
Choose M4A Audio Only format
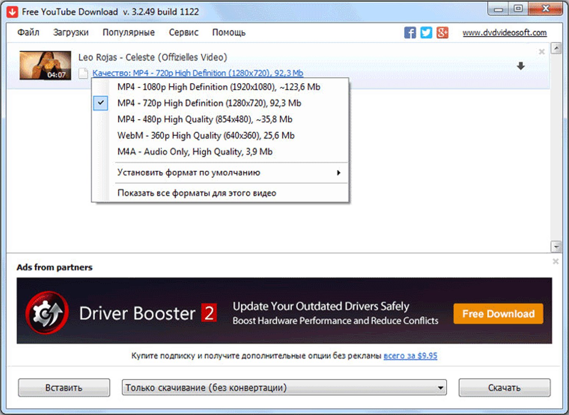coord(220,151)
